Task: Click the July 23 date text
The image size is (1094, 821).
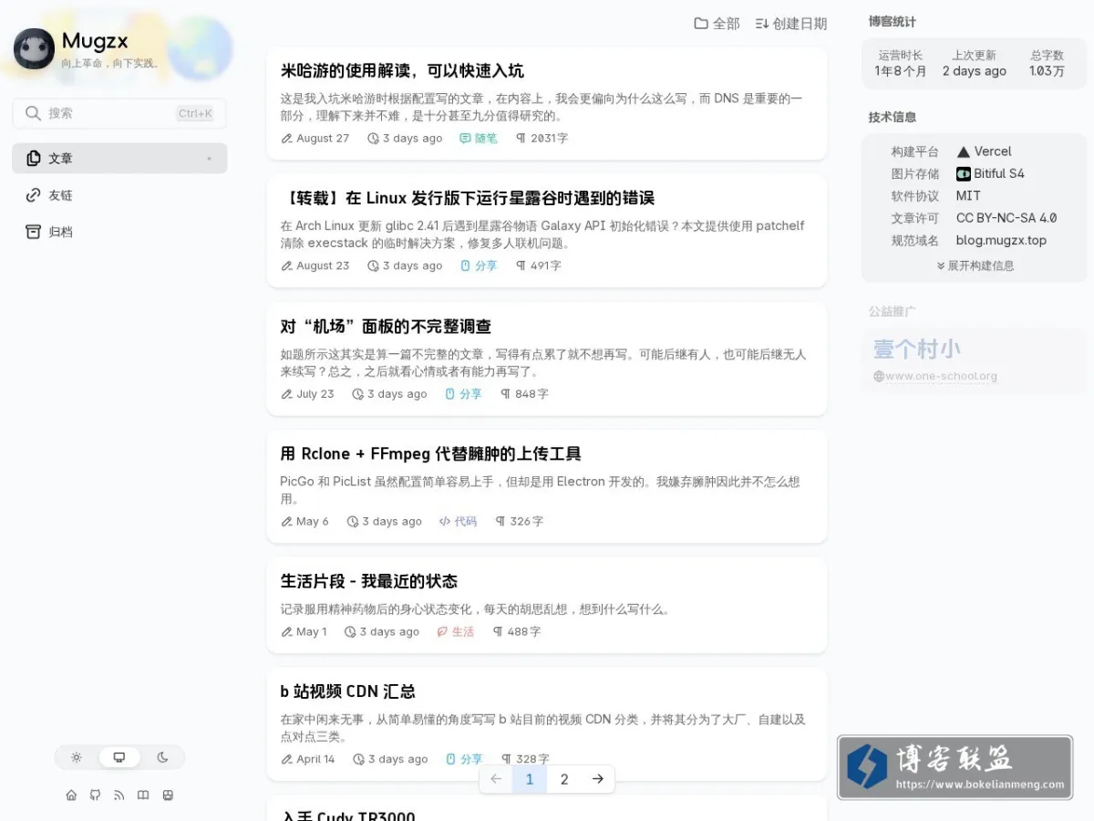Action: [x=315, y=394]
